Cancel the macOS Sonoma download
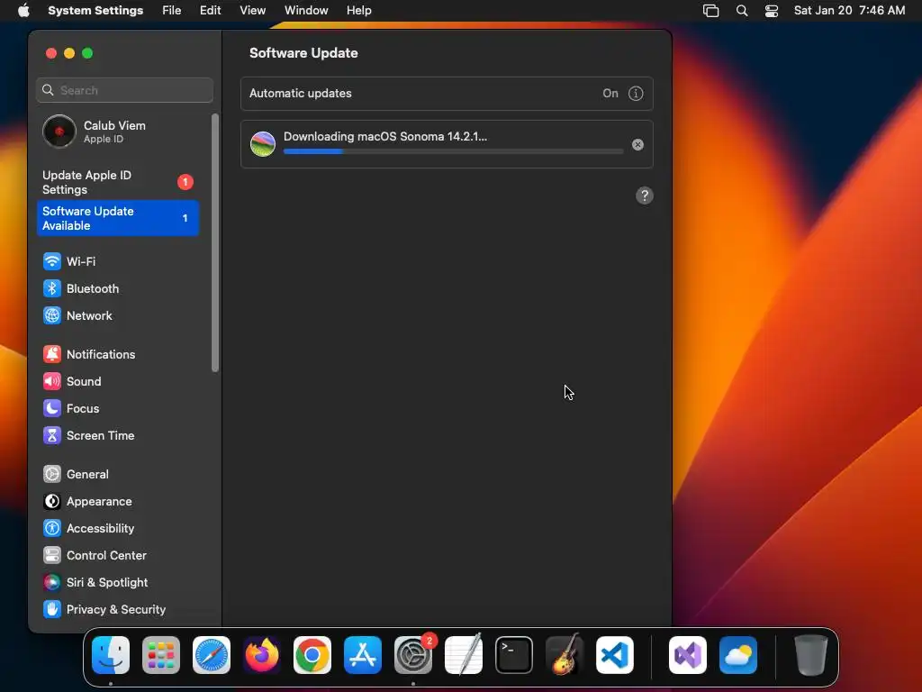 (637, 145)
